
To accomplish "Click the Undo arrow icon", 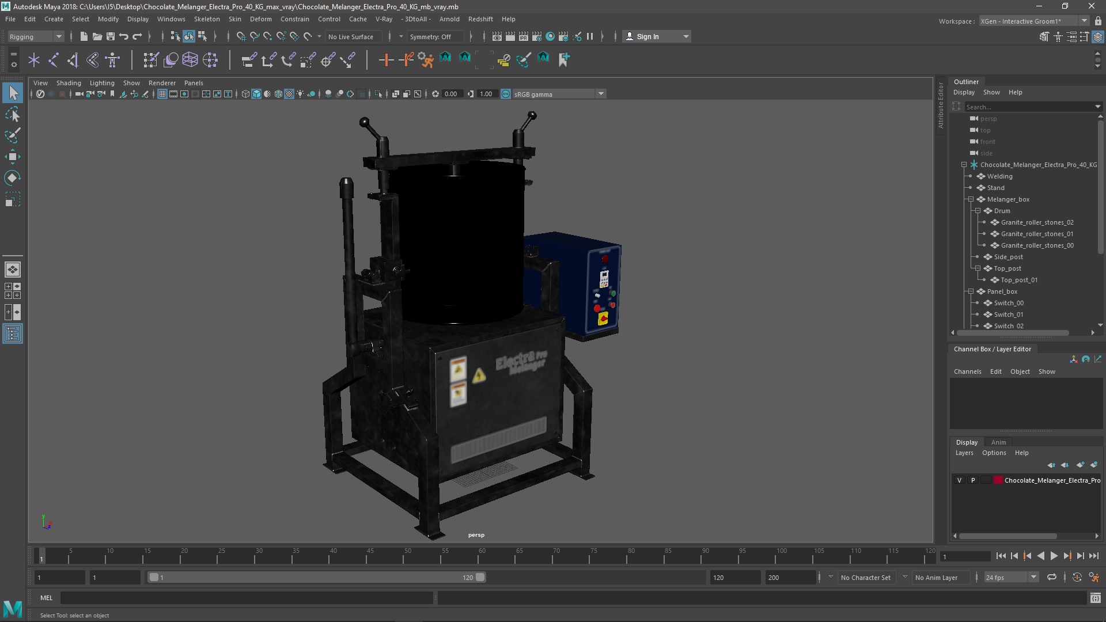I will 124,36.
